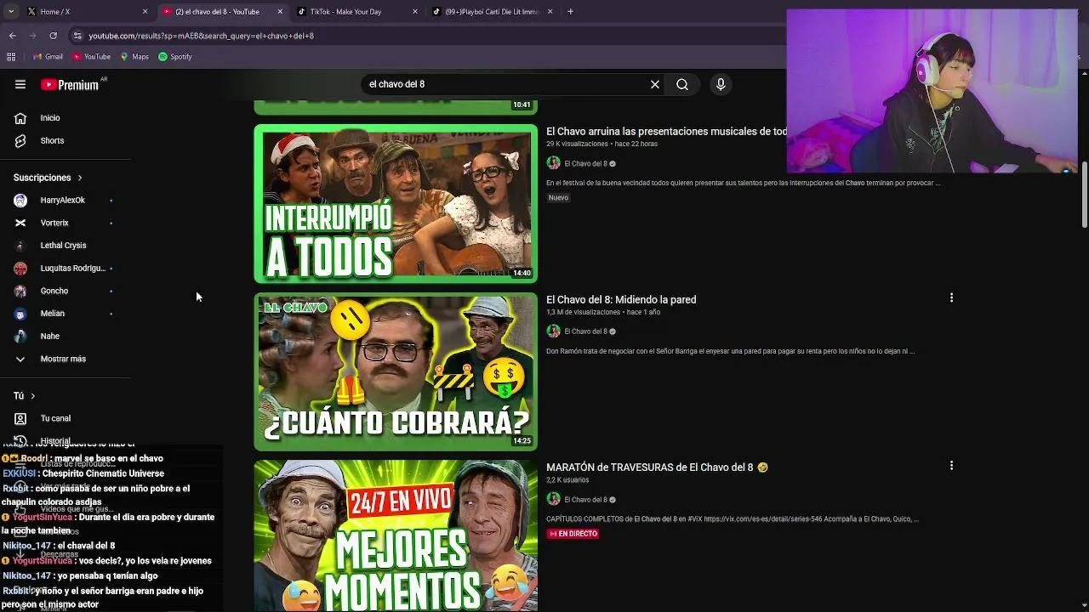1089x612 pixels.
Task: Click the Nuevo badge
Action: tap(558, 197)
